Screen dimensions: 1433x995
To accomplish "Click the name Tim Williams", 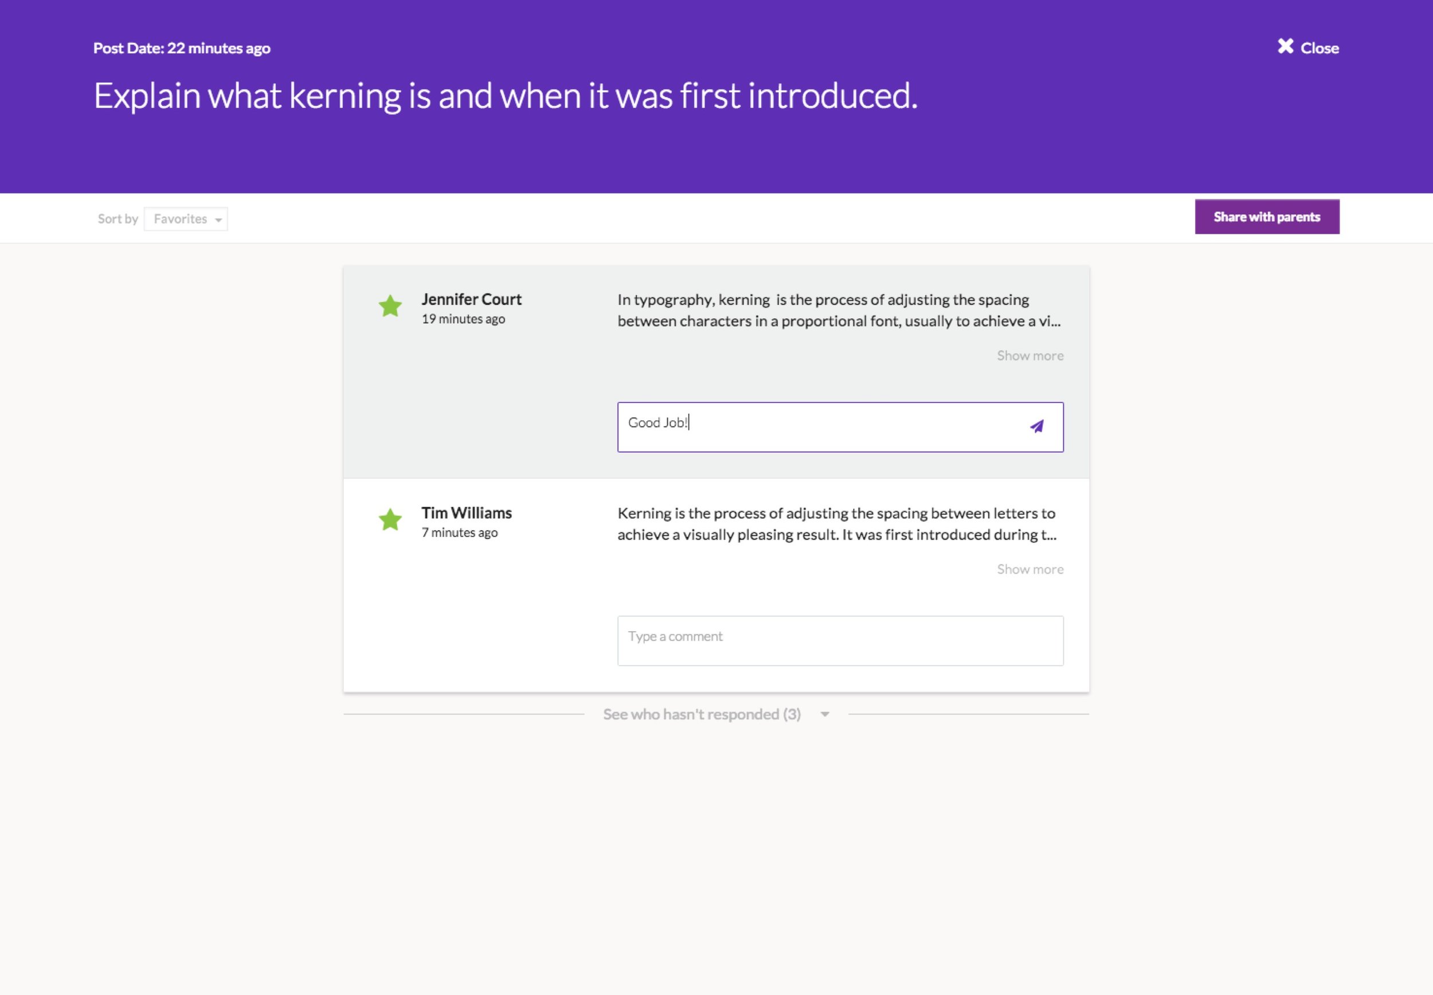I will click(x=466, y=513).
